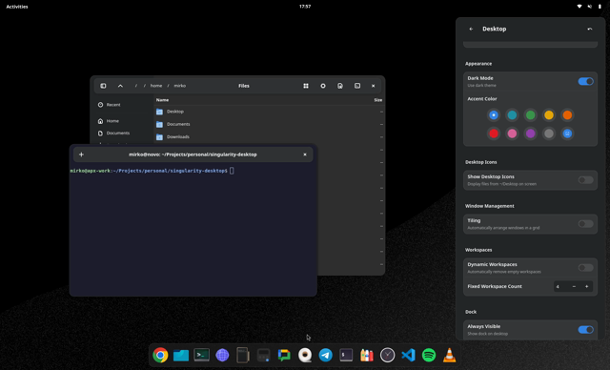Toggle the sidebar in Files window
The width and height of the screenshot is (610, 370).
(103, 86)
